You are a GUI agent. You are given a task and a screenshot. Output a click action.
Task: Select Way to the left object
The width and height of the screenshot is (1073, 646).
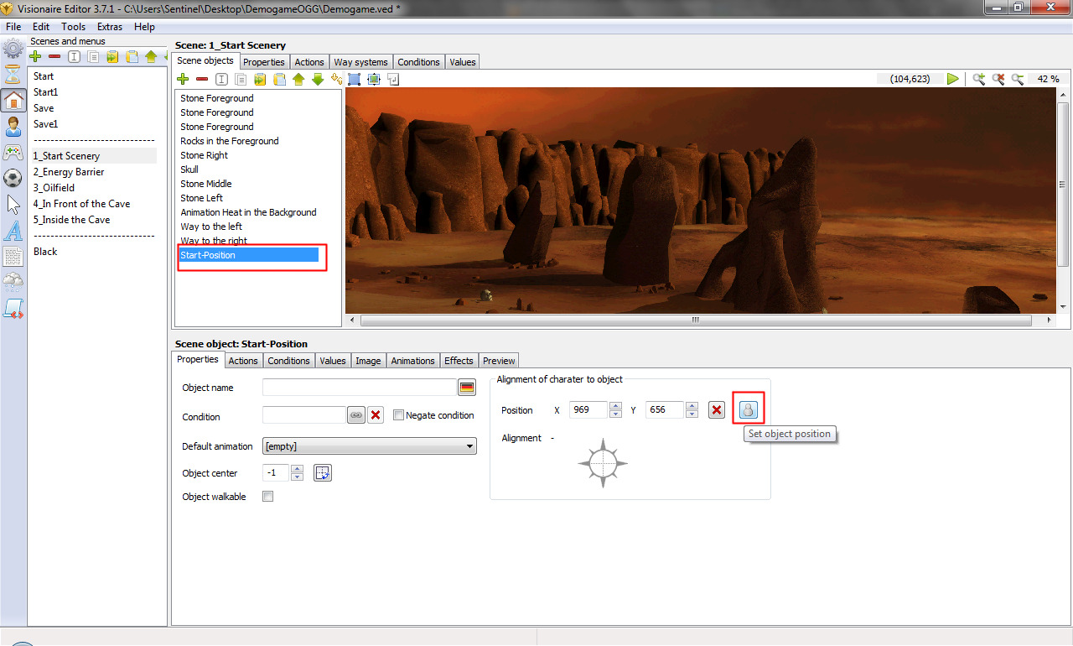click(x=211, y=227)
